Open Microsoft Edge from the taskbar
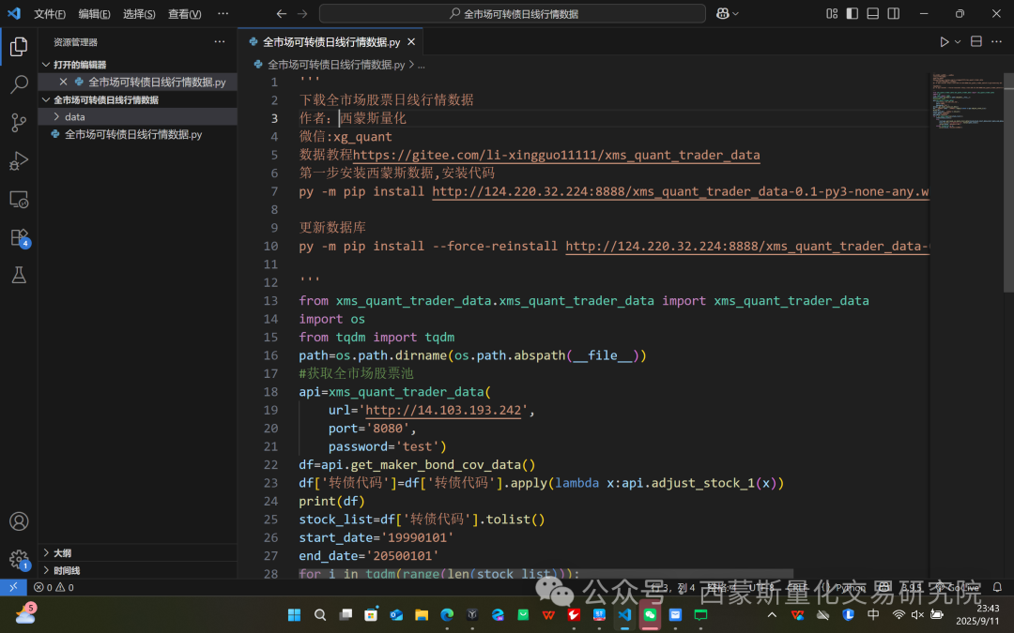 447,614
